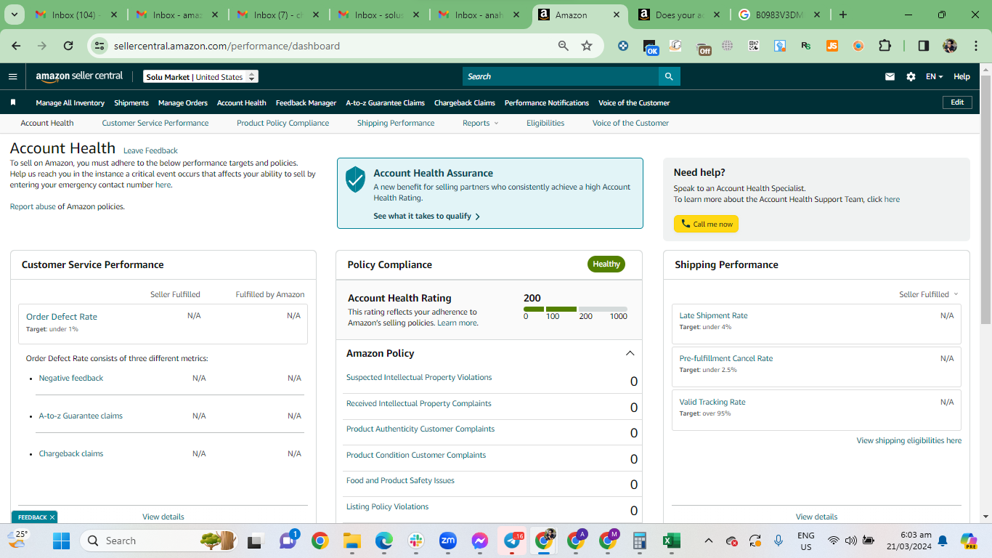Click the Call me now button
The image size is (992, 558).
point(706,224)
